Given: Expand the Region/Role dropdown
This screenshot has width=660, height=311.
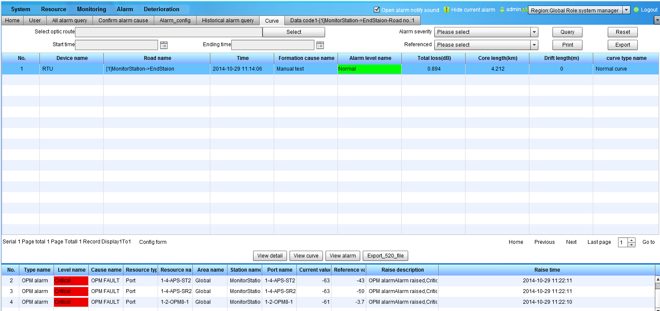Looking at the screenshot, I should [626, 10].
